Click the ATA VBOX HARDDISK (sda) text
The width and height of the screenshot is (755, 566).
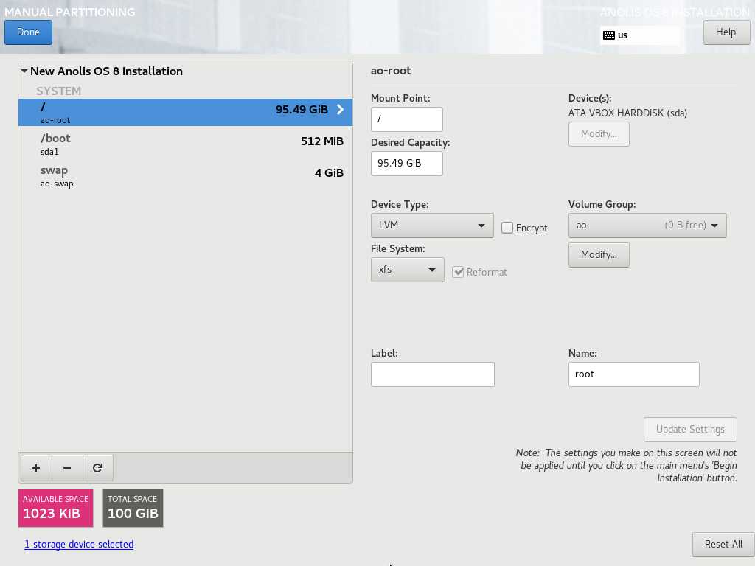pos(627,113)
